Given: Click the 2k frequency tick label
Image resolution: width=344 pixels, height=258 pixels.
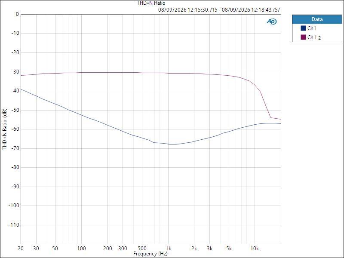Looking at the screenshot, I should 194,249.
